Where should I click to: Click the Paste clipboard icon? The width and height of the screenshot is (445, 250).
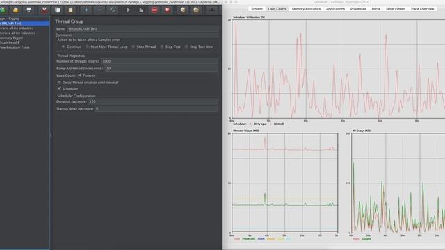click(71, 10)
